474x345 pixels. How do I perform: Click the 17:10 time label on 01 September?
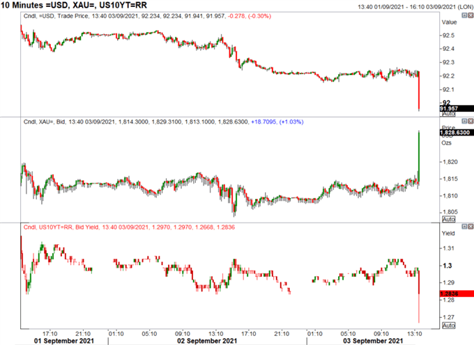click(49, 334)
